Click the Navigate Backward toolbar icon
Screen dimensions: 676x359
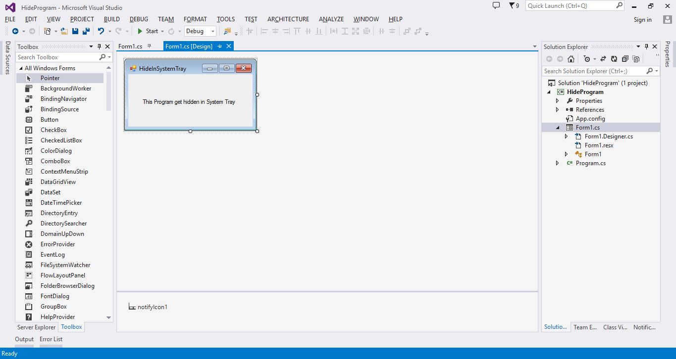pyautogui.click(x=14, y=31)
